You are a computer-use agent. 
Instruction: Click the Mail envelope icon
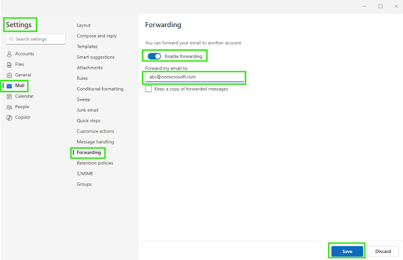[x=9, y=86]
